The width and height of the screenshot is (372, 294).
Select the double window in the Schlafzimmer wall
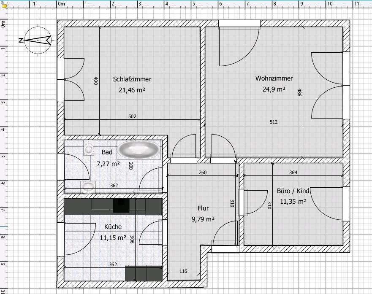71,79
